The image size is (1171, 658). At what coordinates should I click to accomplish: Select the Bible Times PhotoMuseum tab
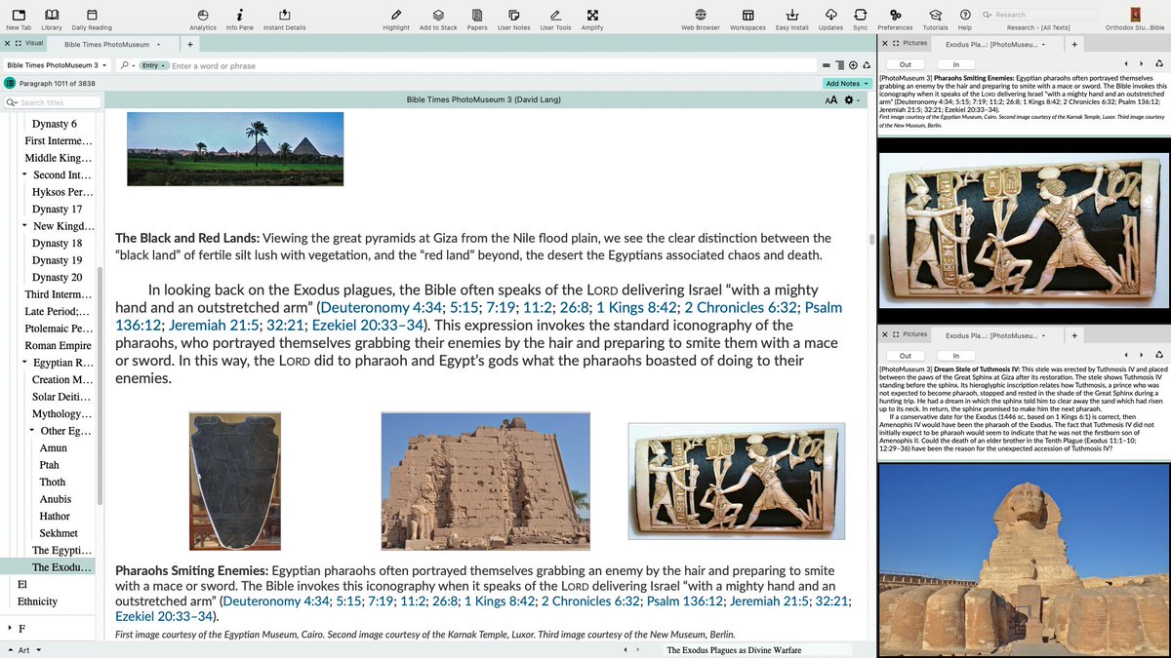pos(111,44)
